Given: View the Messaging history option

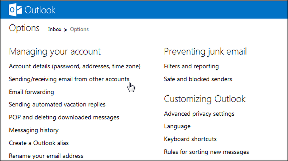Looking at the screenshot, I should point(34,130).
